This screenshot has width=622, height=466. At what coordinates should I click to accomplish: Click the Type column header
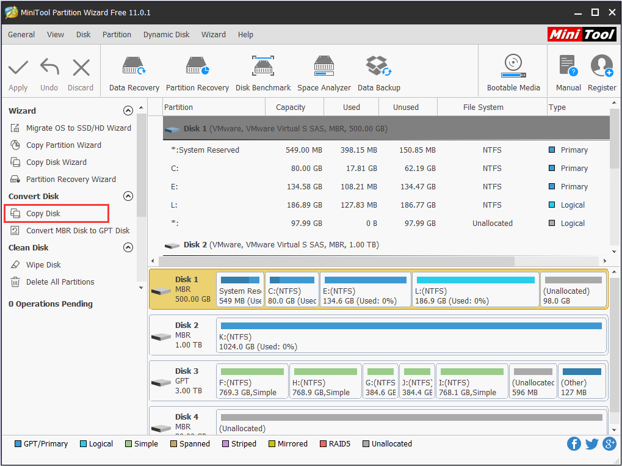(579, 107)
